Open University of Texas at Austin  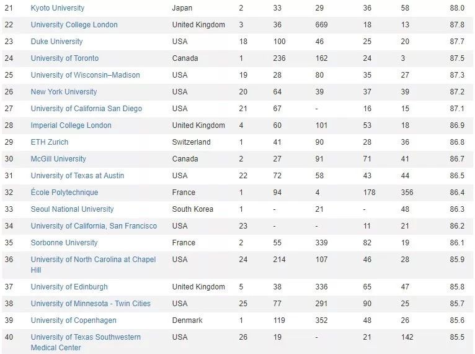pyautogui.click(x=78, y=175)
